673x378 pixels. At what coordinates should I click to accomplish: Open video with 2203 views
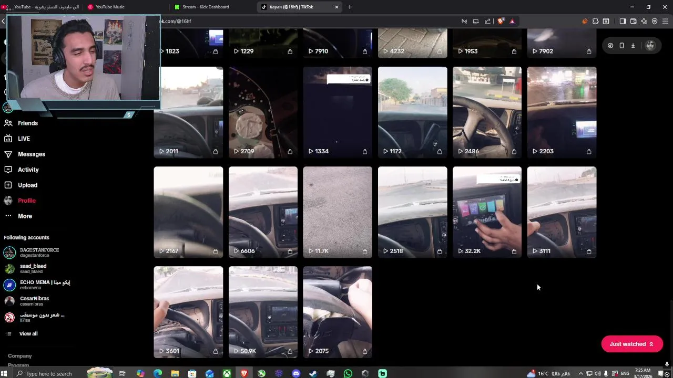(x=562, y=112)
